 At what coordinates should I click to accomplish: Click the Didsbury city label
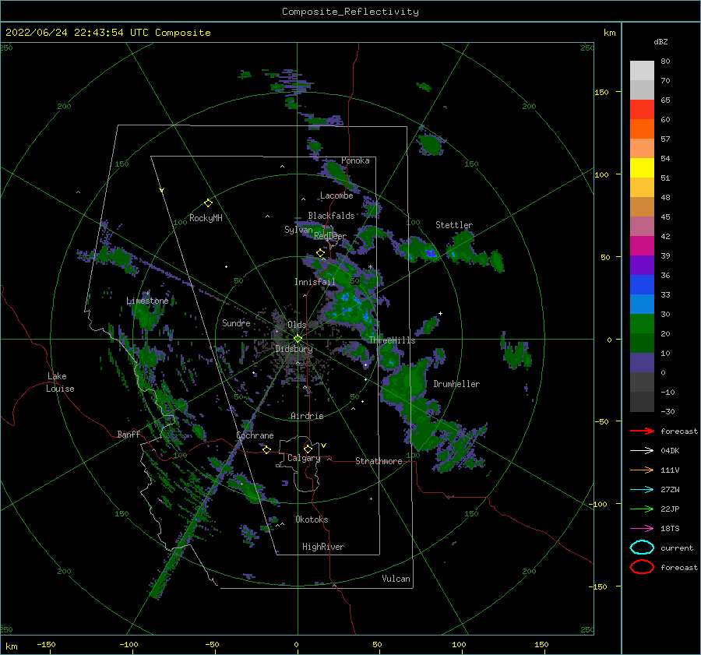click(x=294, y=349)
